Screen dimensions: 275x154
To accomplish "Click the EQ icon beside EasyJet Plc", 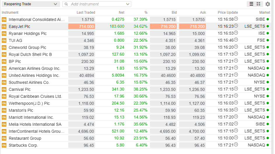I will pyautogui.click(x=4, y=26).
